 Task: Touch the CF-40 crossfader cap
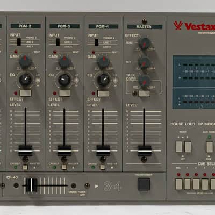[32, 185]
